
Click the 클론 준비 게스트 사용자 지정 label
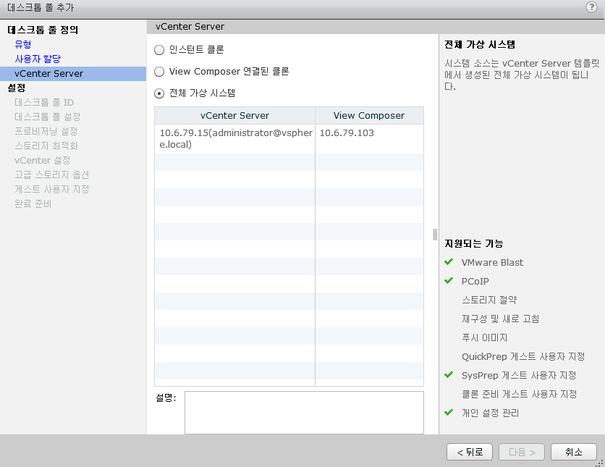tap(520, 394)
